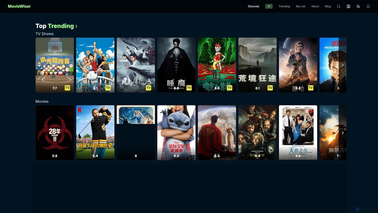Click the 6.3 rating on Stitch poster
The image size is (378, 213).
point(176,156)
